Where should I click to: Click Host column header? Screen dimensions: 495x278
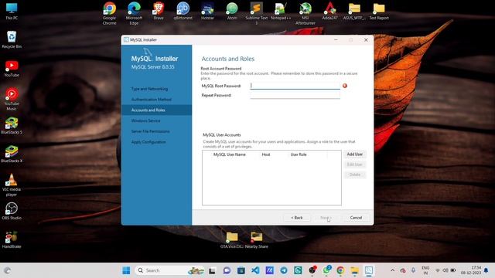pos(266,154)
